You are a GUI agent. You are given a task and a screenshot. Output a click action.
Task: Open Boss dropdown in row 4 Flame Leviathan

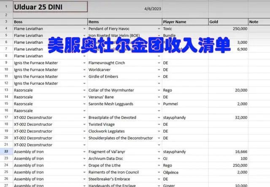[84, 29]
